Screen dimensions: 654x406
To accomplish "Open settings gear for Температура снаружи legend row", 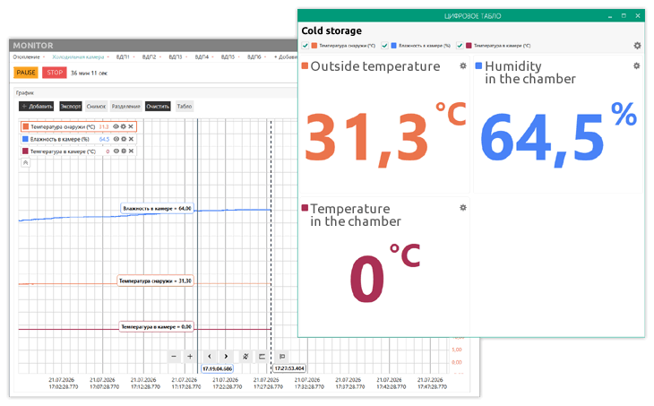I will point(124,126).
